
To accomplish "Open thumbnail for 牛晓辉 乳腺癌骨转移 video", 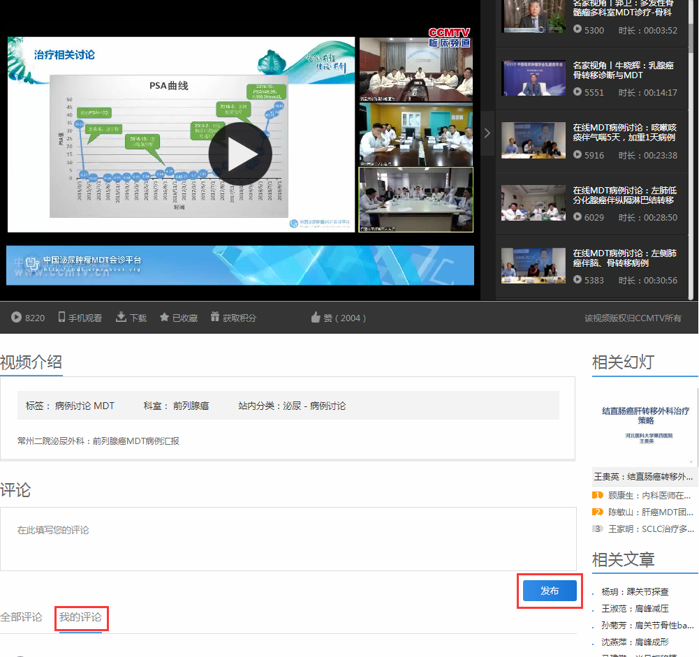I will pos(534,78).
